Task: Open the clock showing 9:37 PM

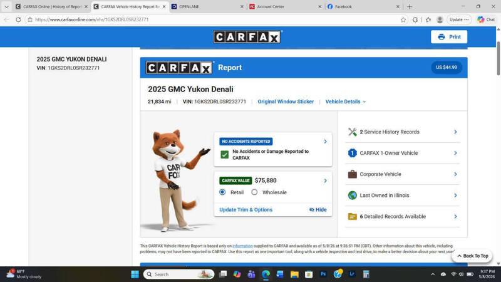Action: click(487, 274)
